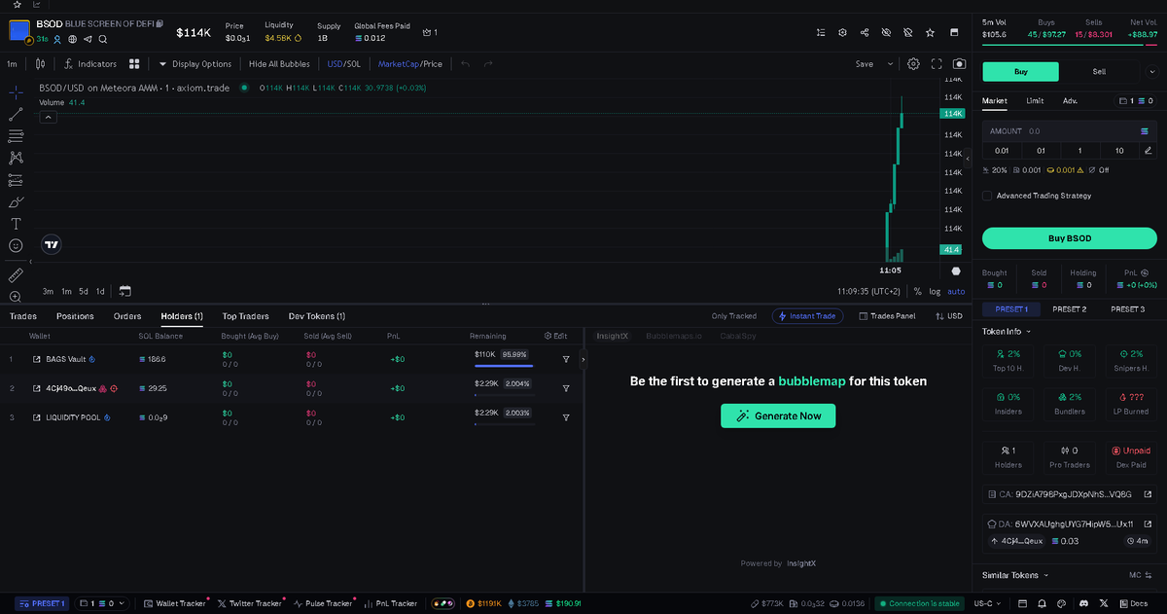The width and height of the screenshot is (1167, 614).
Task: Open the Dev Tokens (1) tab
Action: (317, 316)
